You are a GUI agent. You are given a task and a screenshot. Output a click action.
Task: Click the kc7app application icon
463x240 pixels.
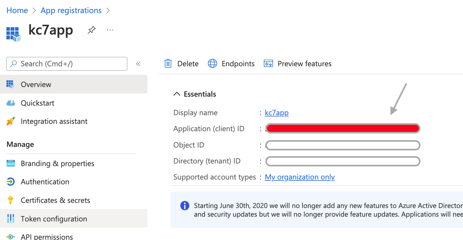pyautogui.click(x=13, y=34)
